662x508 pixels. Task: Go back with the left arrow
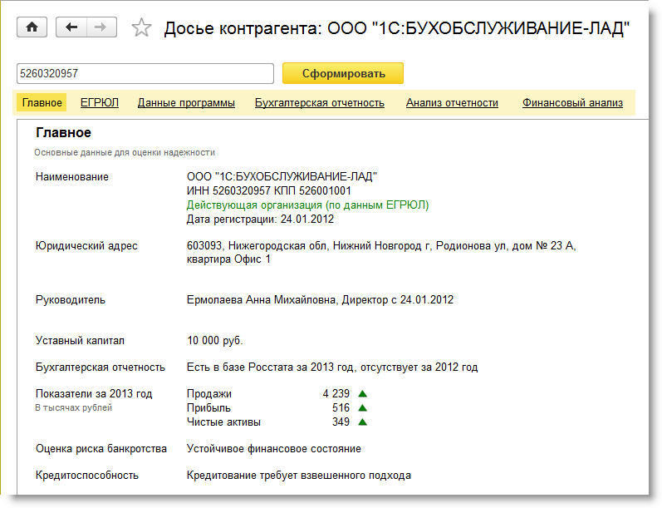pos(71,27)
